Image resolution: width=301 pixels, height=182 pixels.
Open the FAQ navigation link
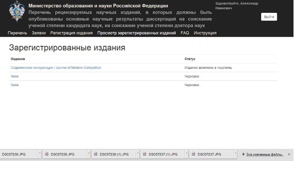coord(185,33)
